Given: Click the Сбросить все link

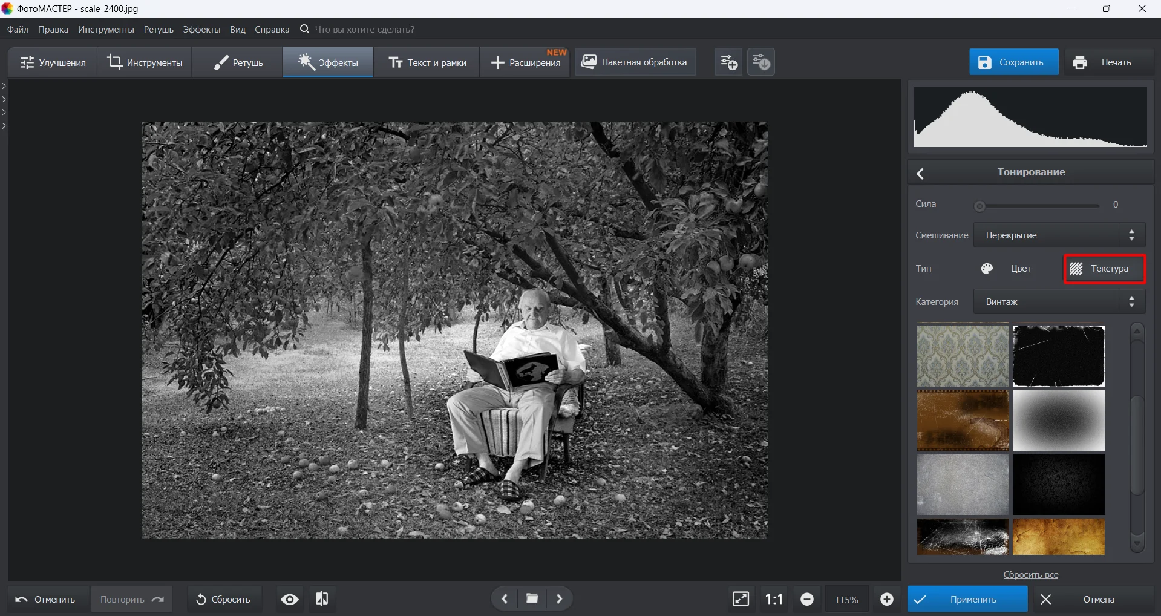Looking at the screenshot, I should click(1031, 575).
